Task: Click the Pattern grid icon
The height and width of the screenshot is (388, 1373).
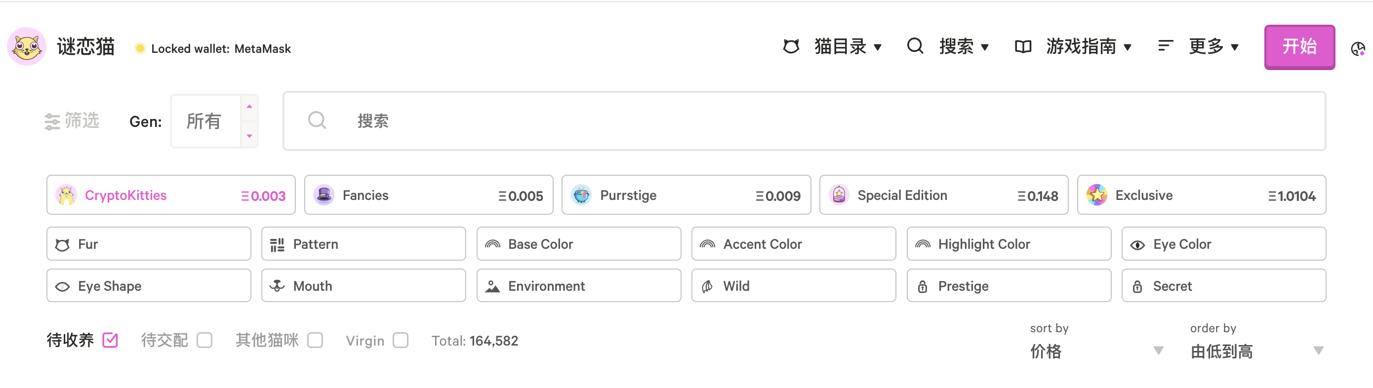Action: click(x=277, y=245)
